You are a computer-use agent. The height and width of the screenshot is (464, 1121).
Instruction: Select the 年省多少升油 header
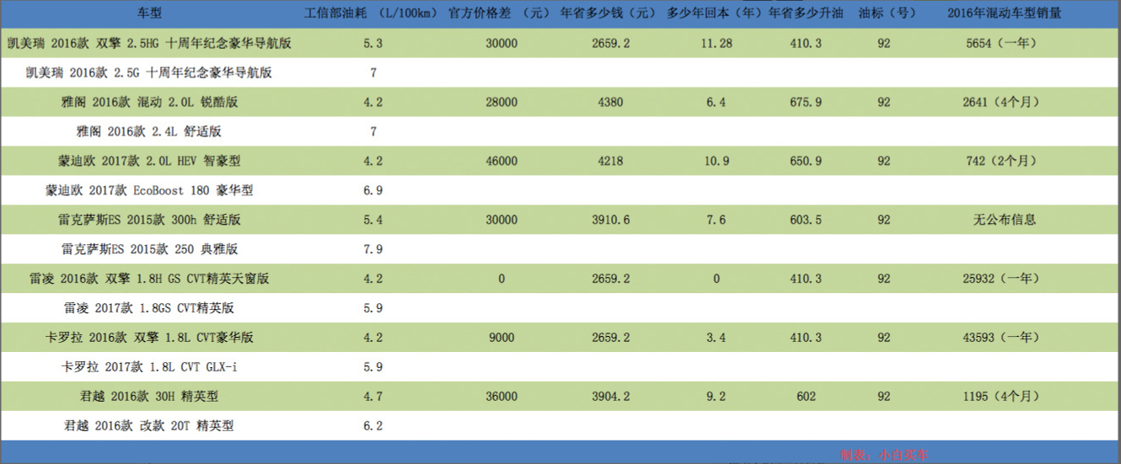click(x=807, y=13)
